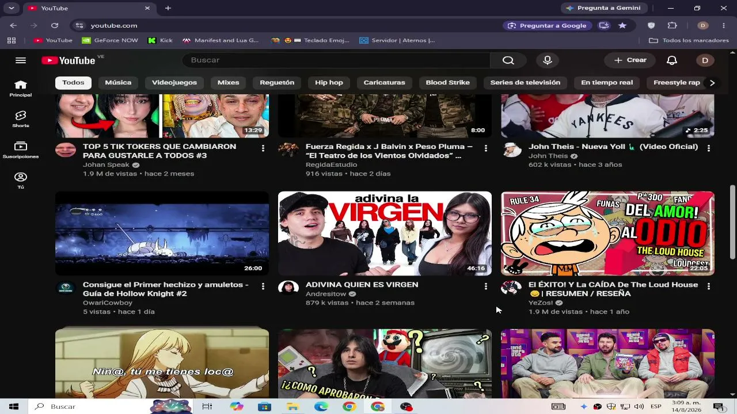Viewport: 737px width, 414px height.
Task: Open the taskbar volume control
Action: pos(638,407)
